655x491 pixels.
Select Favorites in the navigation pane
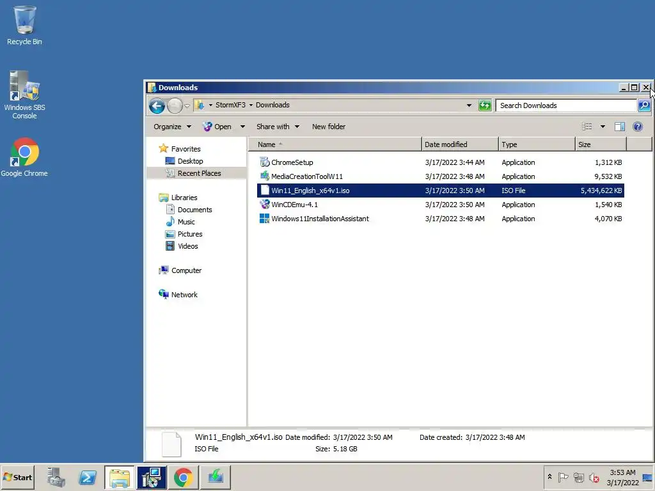[186, 149]
